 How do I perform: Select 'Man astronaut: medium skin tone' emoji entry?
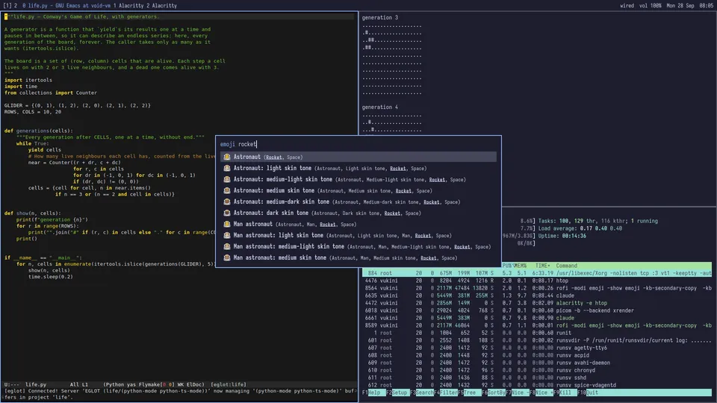[x=358, y=257]
